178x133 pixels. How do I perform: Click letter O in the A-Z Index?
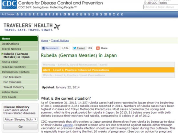pyautogui.click(x=73, y=14)
